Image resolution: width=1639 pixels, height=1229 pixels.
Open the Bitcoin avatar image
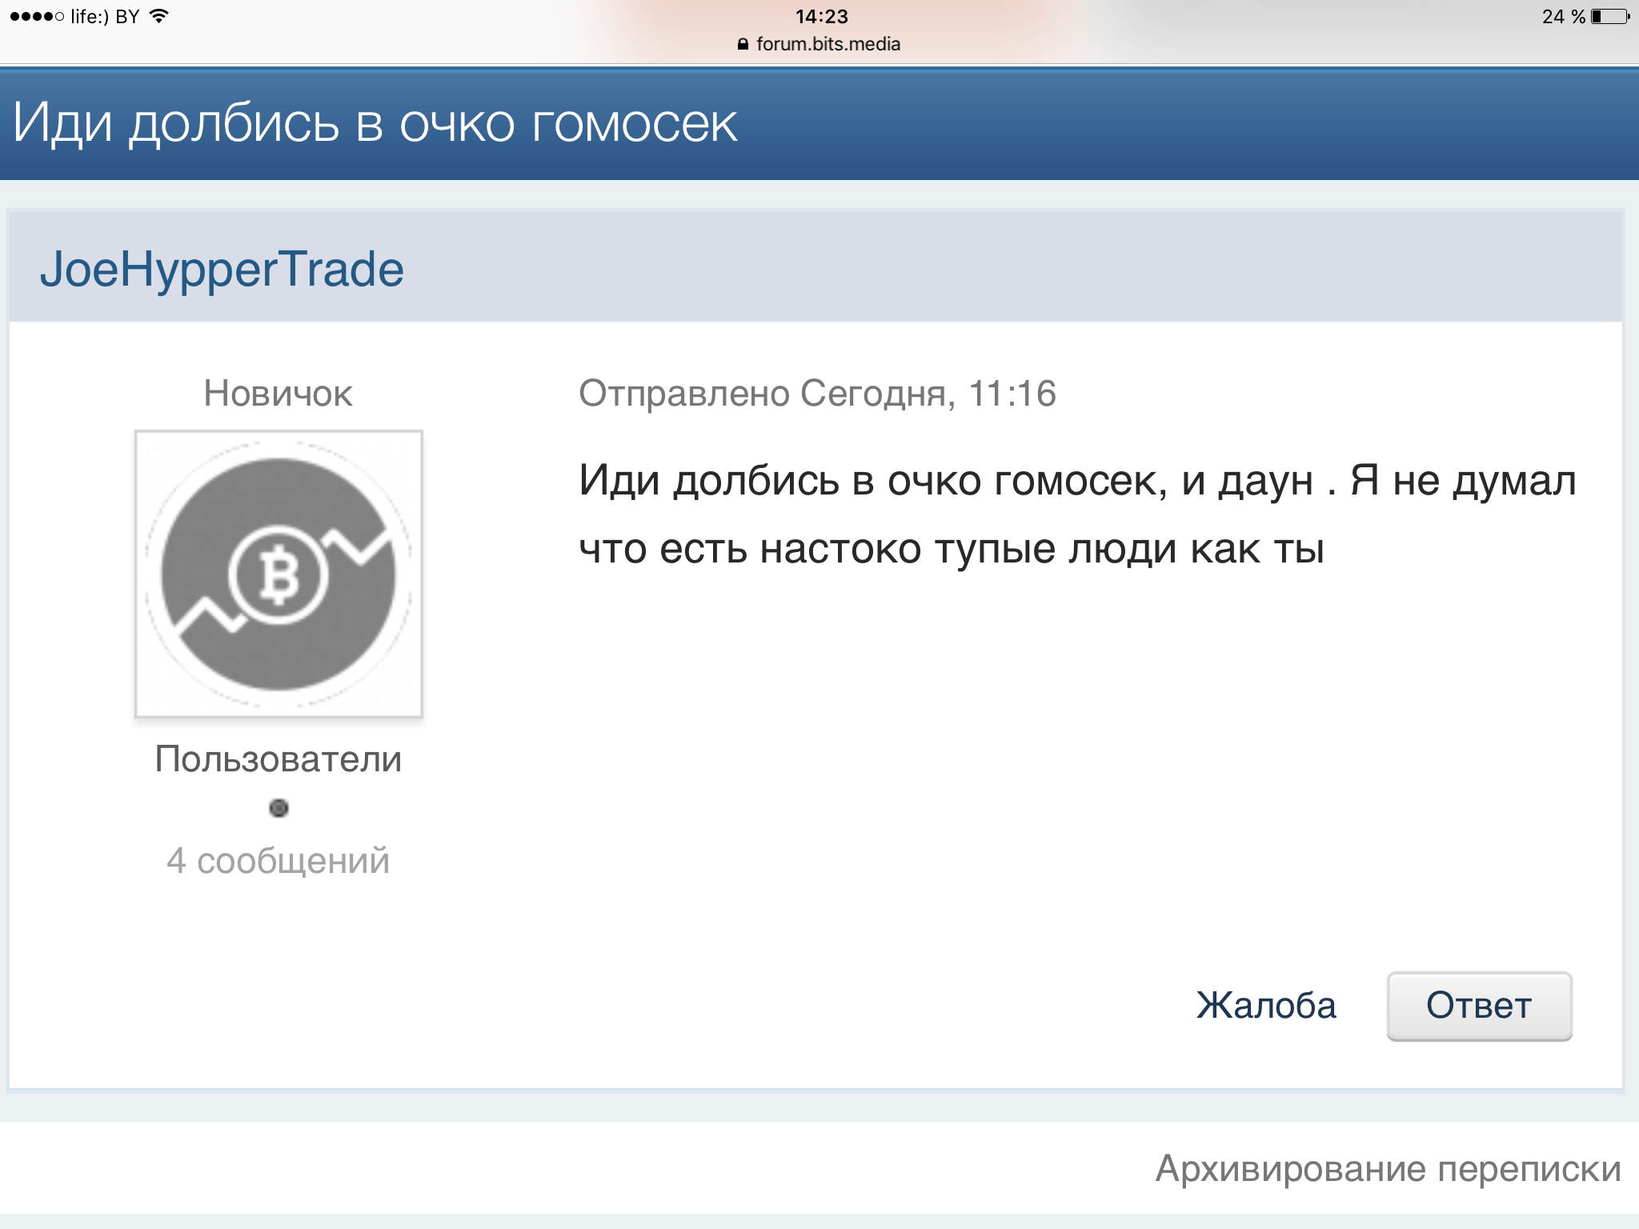(x=279, y=574)
